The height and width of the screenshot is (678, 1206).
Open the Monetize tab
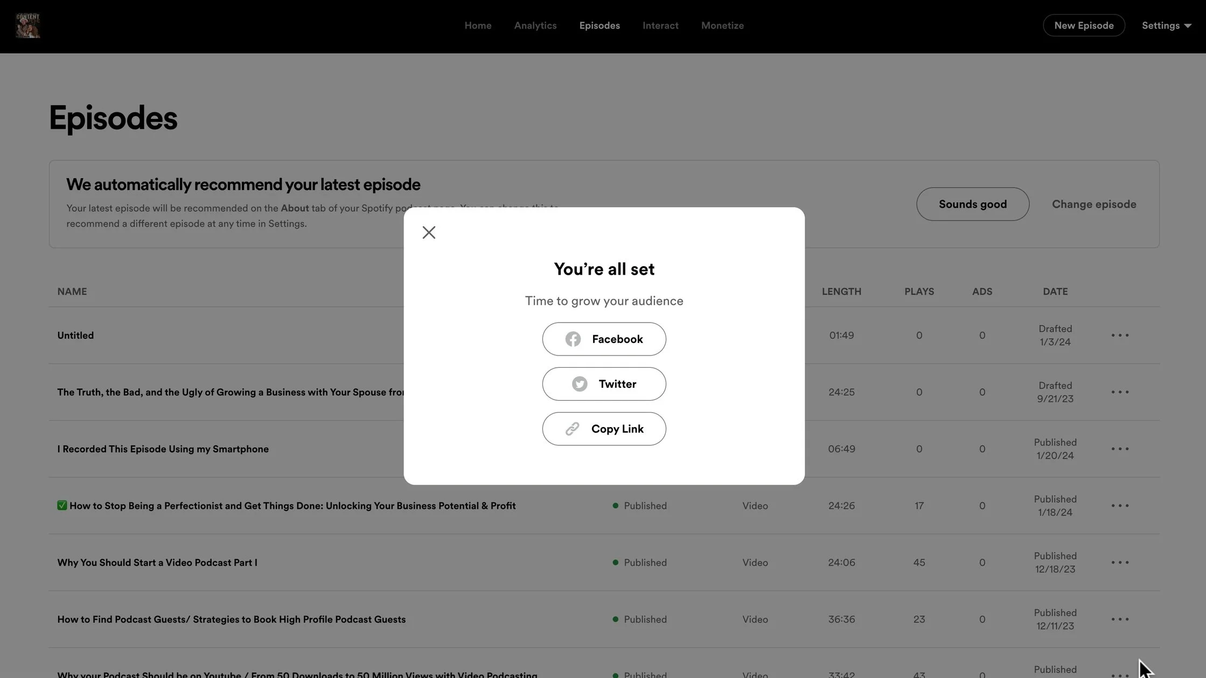tap(722, 25)
